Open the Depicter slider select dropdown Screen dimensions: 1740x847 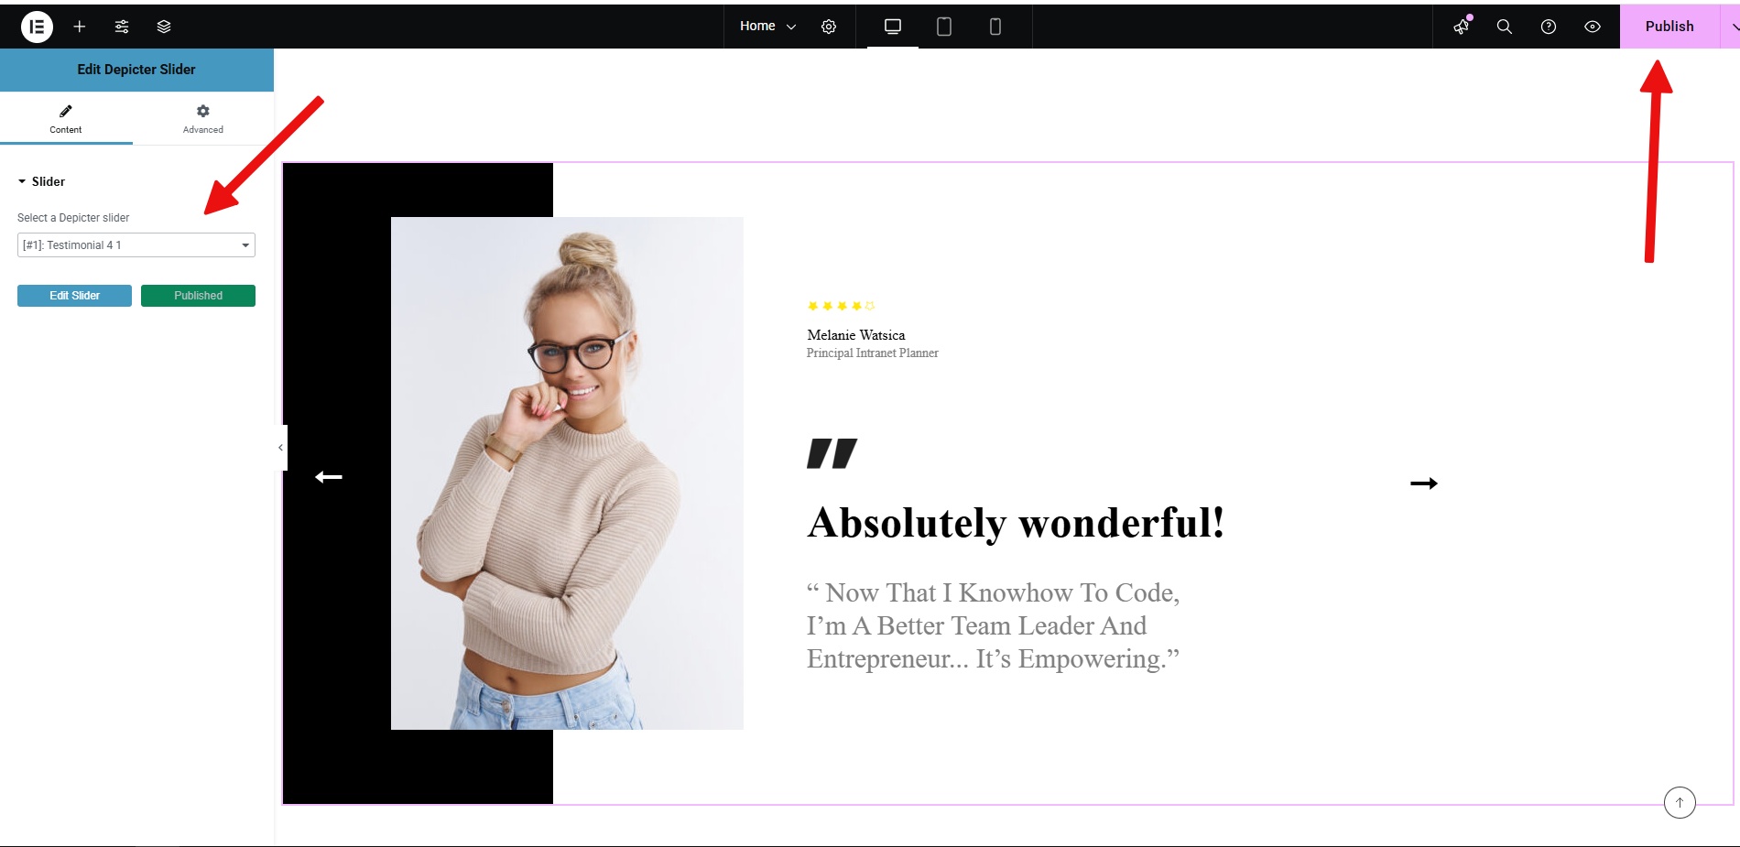point(136,245)
